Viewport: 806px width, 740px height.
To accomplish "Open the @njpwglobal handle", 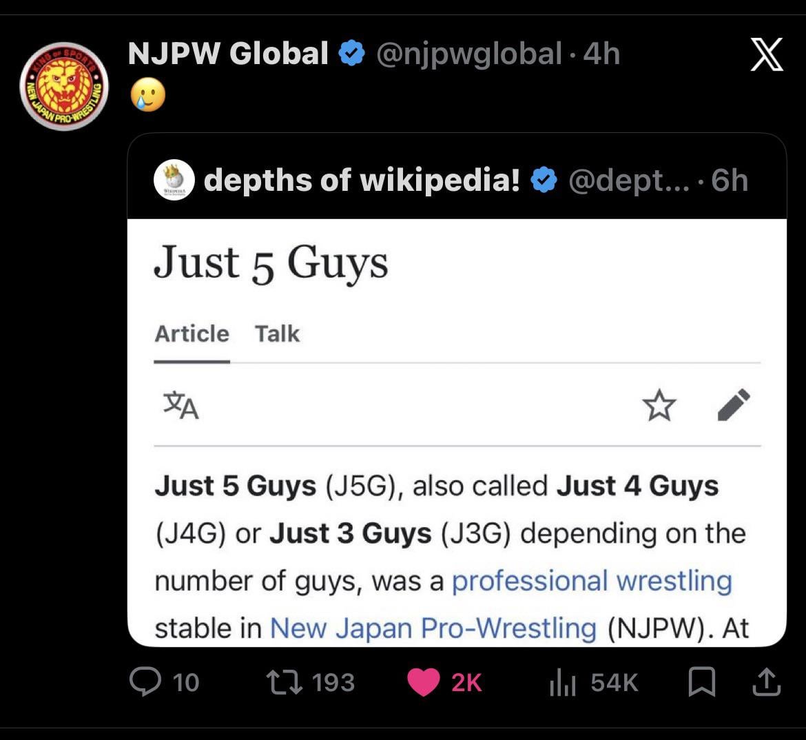I will (x=468, y=54).
